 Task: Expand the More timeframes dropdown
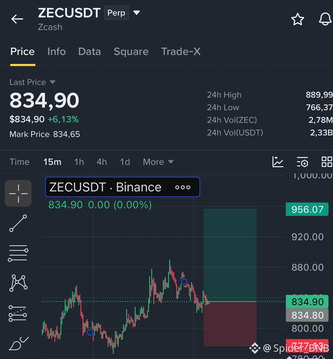pos(158,162)
